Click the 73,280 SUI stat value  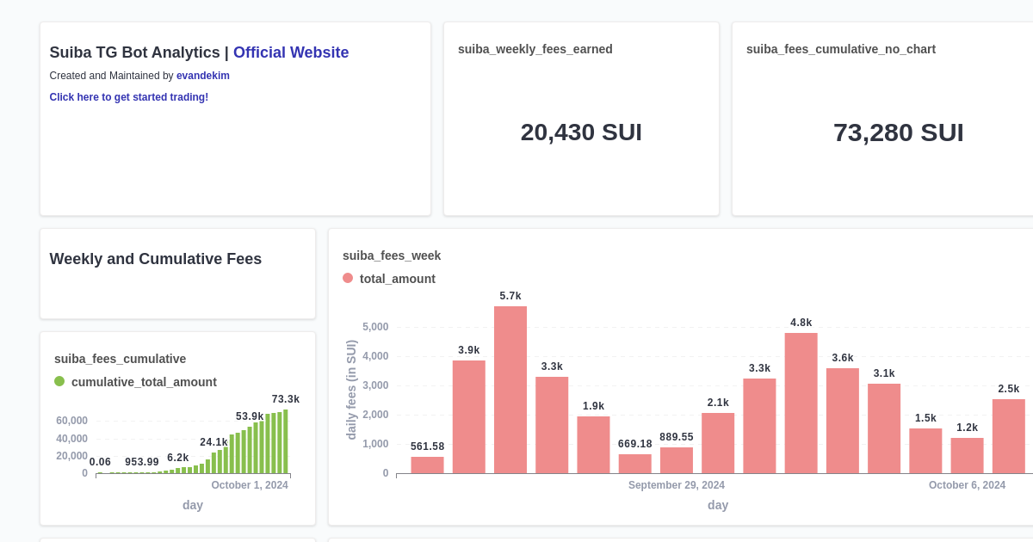coord(898,132)
